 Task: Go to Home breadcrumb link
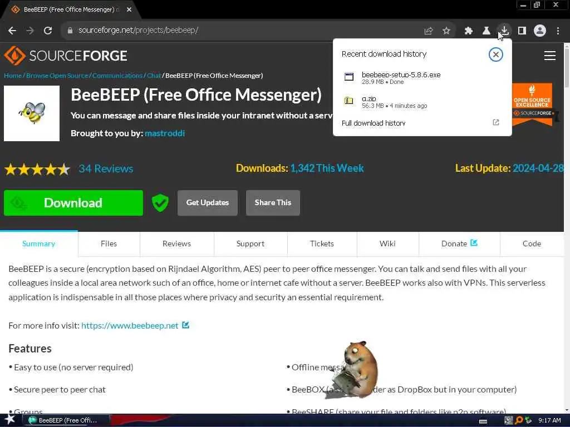coord(13,76)
